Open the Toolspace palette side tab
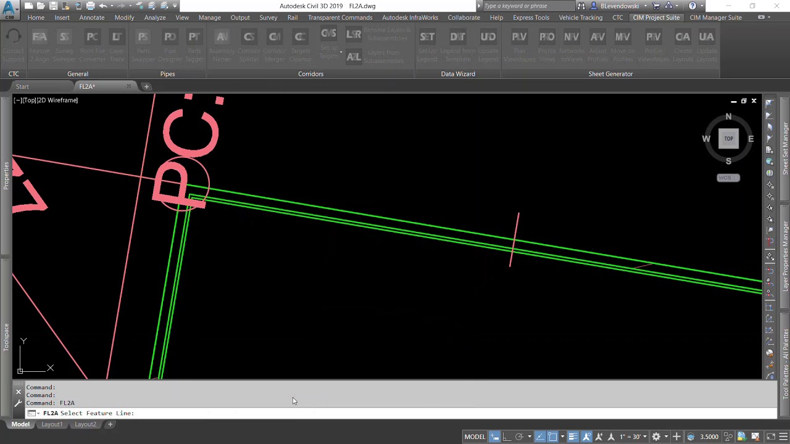790x444 pixels. tap(6, 337)
